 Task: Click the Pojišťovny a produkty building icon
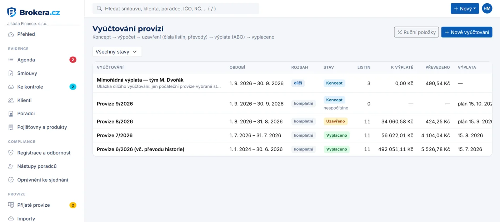(11, 127)
